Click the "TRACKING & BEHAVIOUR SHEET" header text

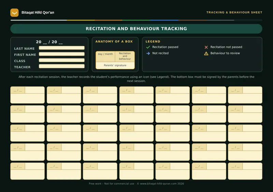click(234, 12)
